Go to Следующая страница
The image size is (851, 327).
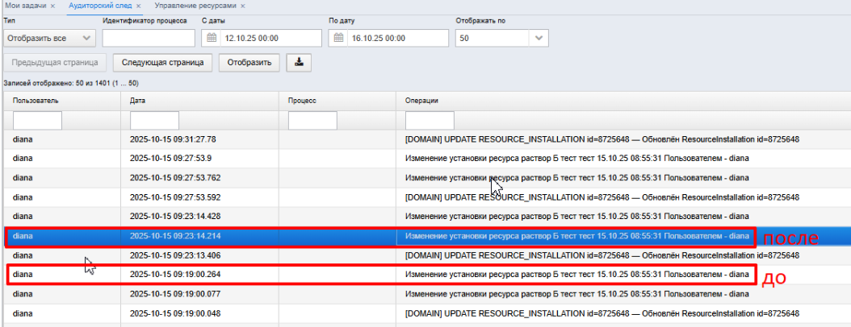pos(162,62)
